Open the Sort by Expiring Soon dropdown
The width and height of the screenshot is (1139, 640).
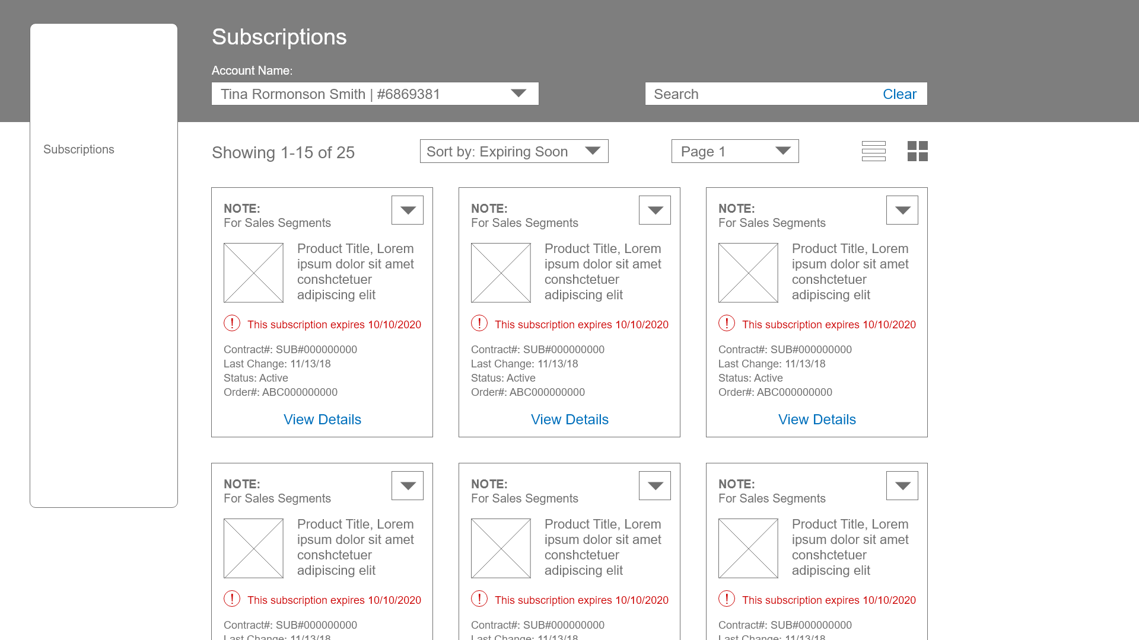514,151
